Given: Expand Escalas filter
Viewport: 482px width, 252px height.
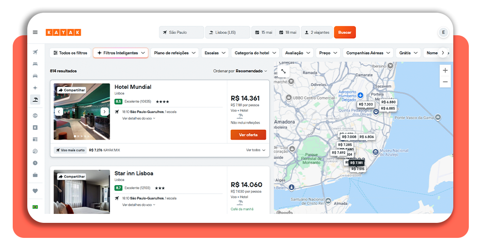Looking at the screenshot, I should tap(215, 53).
